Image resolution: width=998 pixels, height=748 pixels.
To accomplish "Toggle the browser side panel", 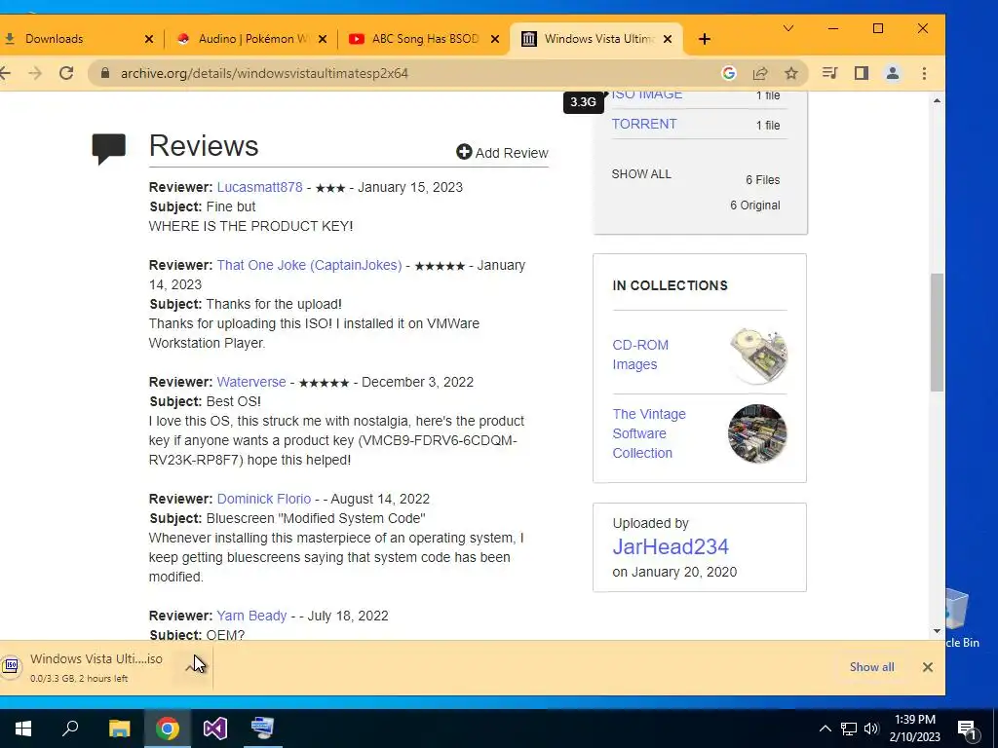I will click(862, 73).
